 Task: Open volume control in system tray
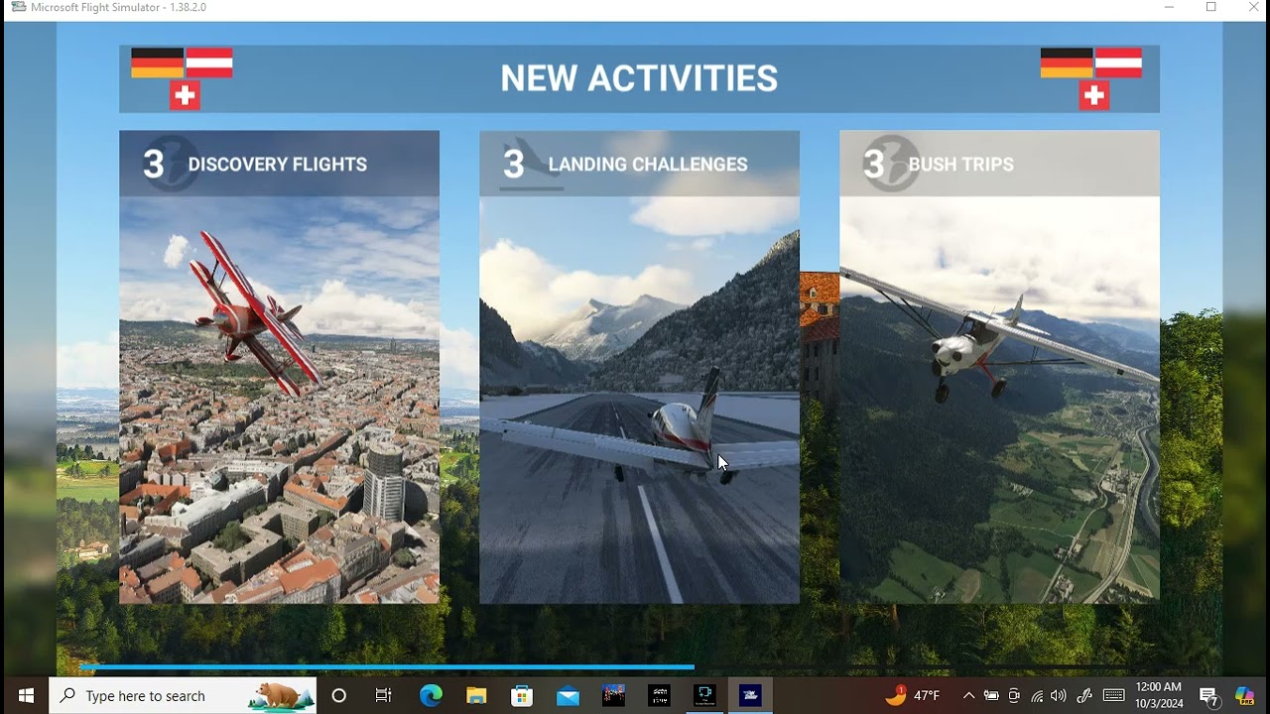pyautogui.click(x=1059, y=695)
